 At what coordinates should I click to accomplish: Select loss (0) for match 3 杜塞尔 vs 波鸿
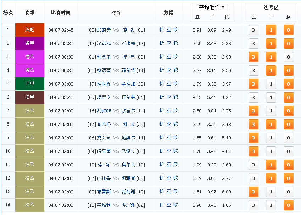tap(288, 57)
